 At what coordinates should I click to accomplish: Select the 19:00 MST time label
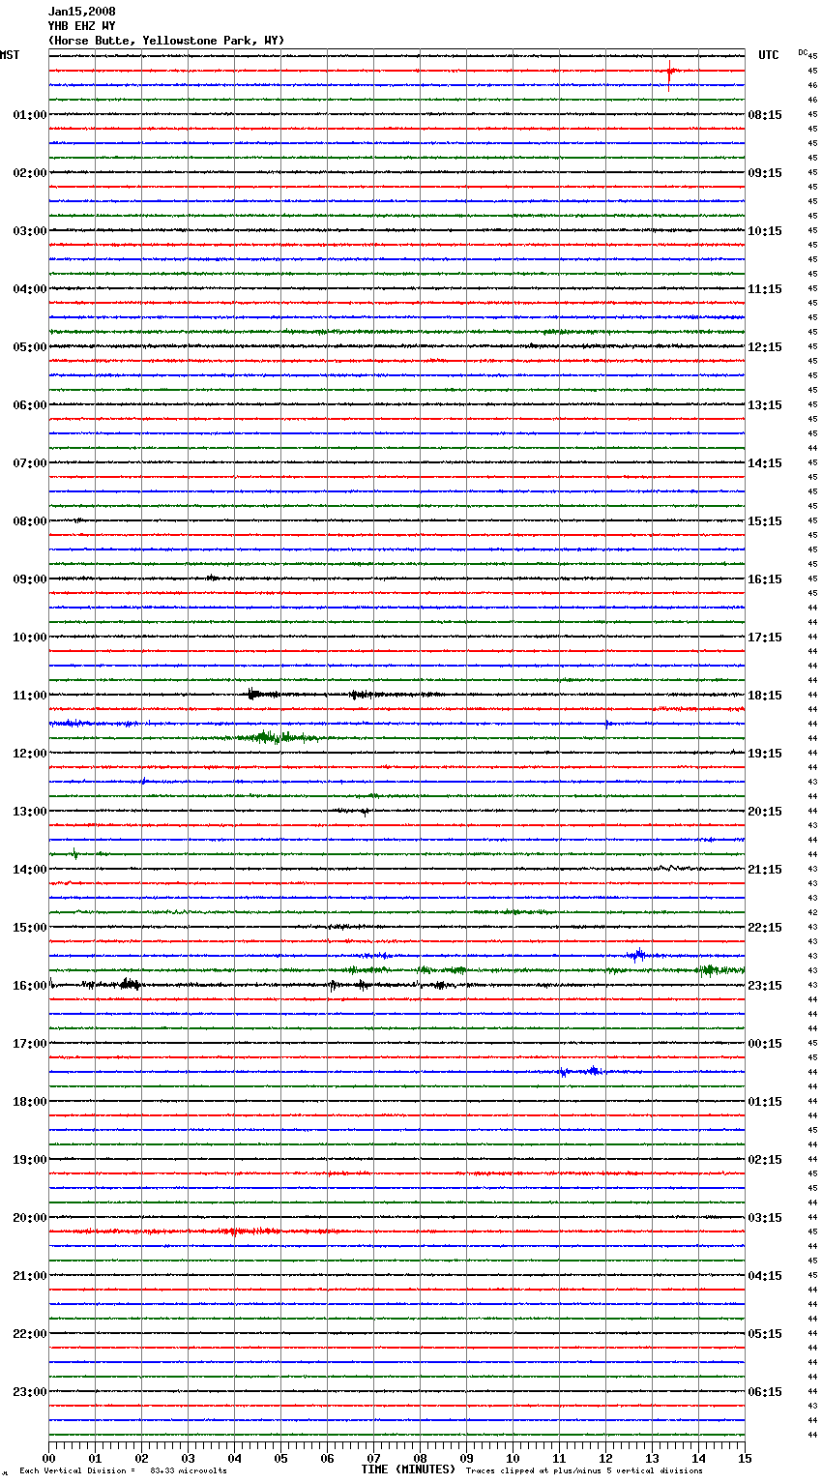point(30,1160)
